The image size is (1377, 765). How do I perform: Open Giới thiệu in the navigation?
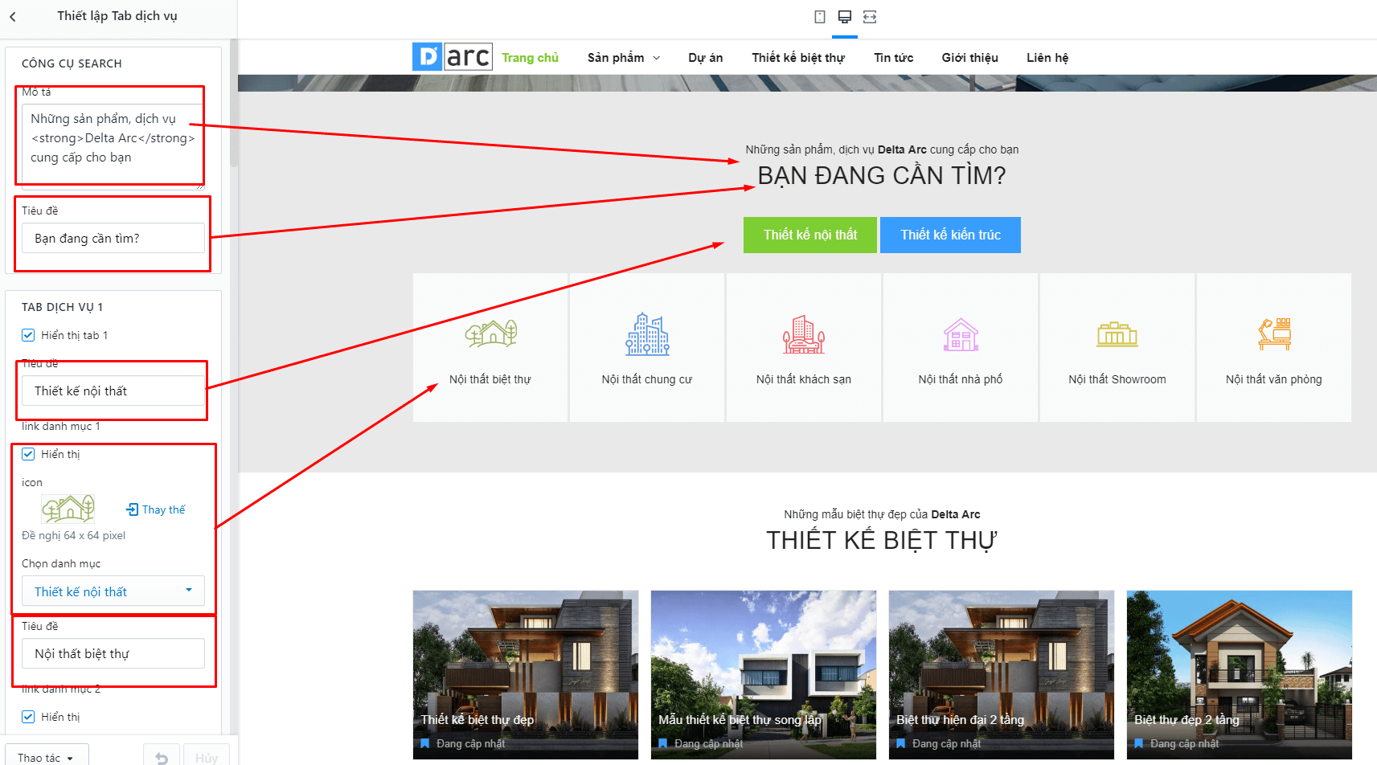point(969,58)
